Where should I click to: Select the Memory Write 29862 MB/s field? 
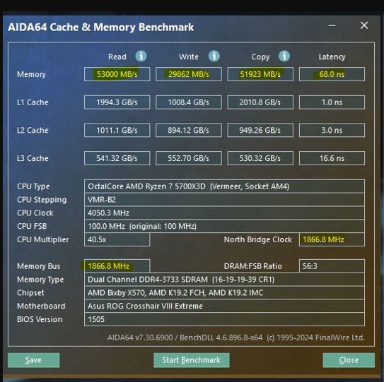189,74
